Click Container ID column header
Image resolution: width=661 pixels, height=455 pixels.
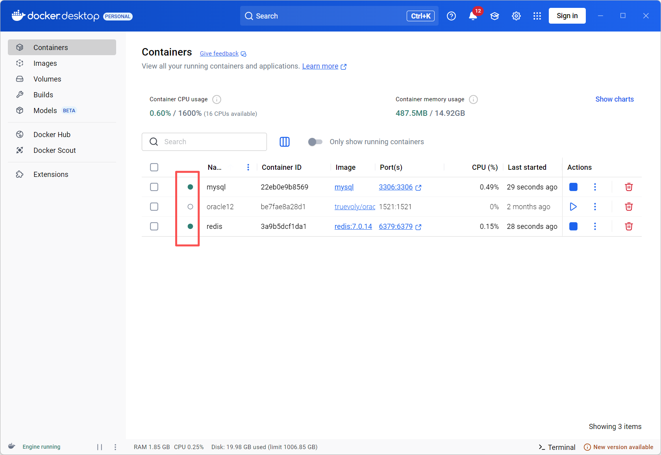(x=281, y=167)
